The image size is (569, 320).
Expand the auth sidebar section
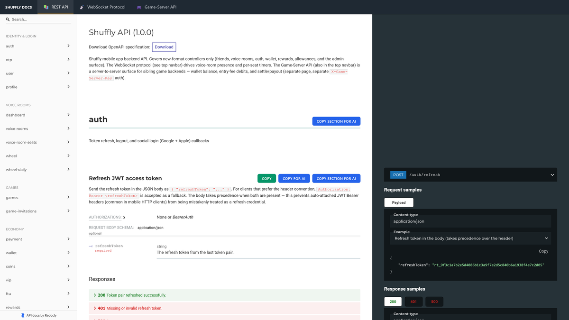click(x=38, y=46)
